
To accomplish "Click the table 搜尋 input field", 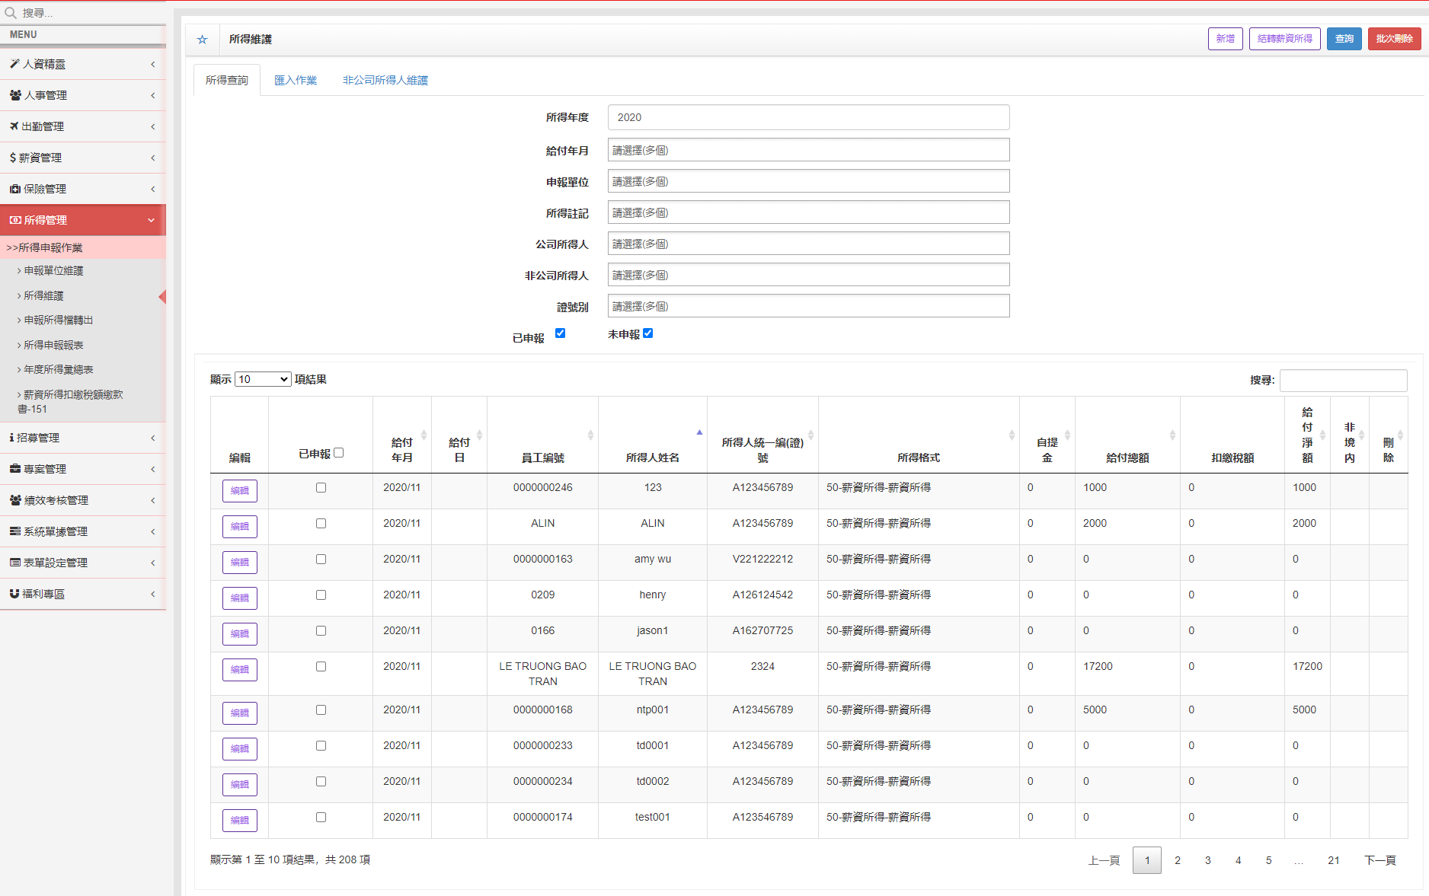I will (x=1344, y=381).
